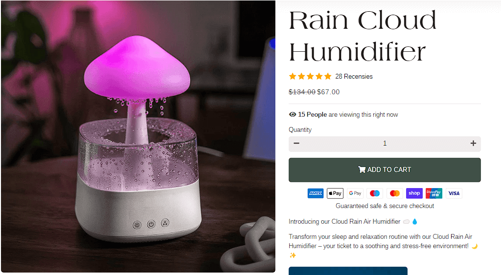Click the eye icon beside viewer count

tap(293, 114)
